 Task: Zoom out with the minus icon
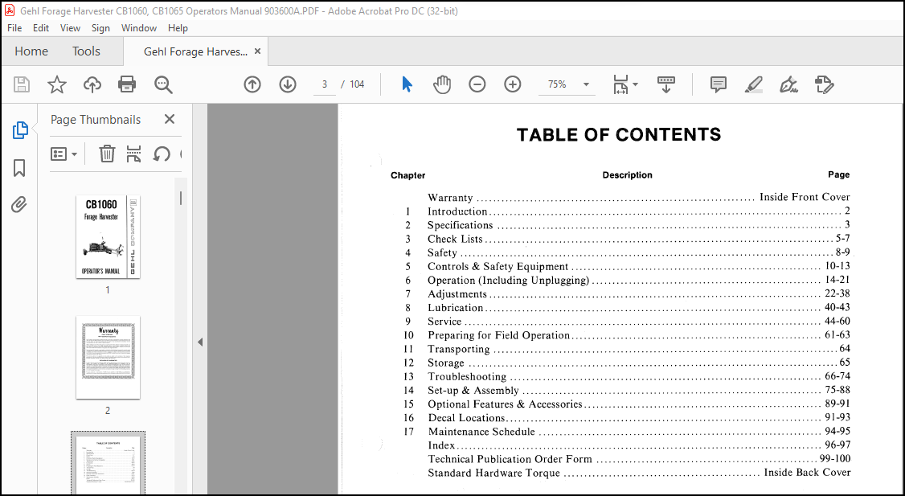(x=477, y=84)
